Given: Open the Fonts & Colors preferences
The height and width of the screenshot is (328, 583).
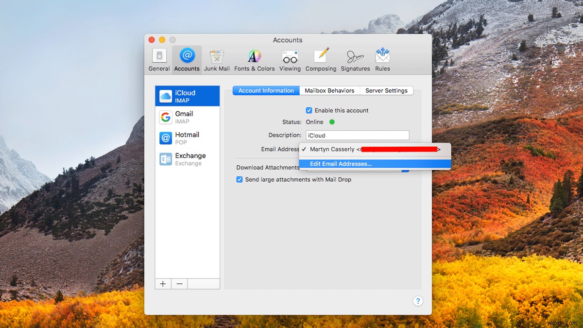Looking at the screenshot, I should tap(254, 58).
